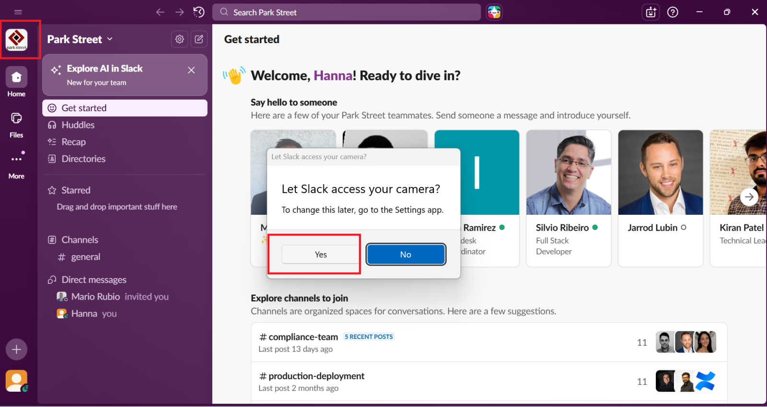This screenshot has height=407, width=767.
Task: Click the 5 RECENT POSTS badge
Action: (369, 337)
